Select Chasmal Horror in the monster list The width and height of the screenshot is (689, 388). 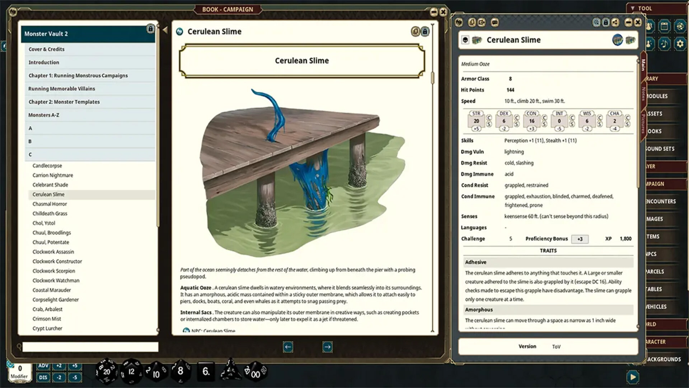[x=50, y=204]
